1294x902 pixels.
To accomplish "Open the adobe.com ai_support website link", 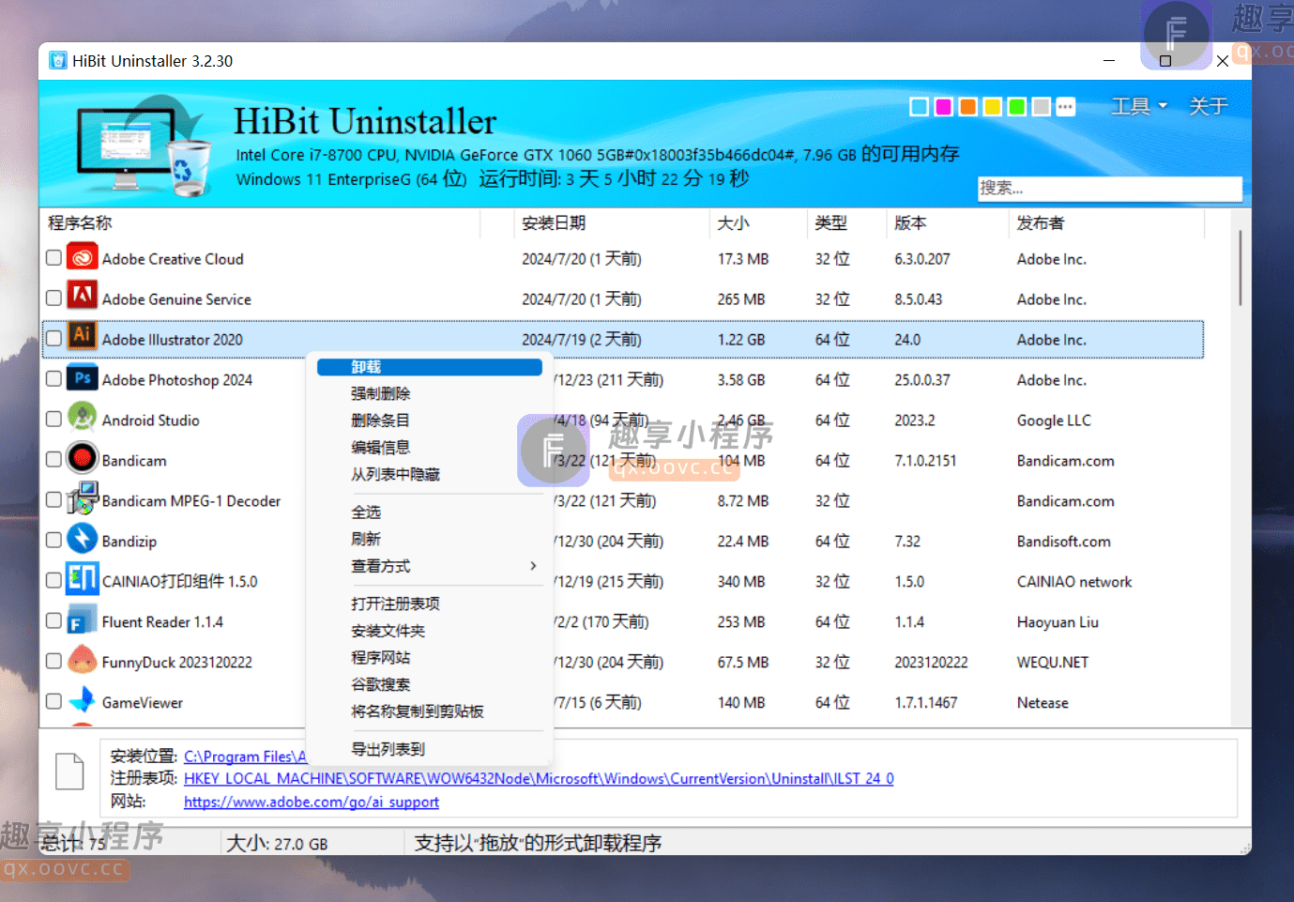I will (x=312, y=802).
